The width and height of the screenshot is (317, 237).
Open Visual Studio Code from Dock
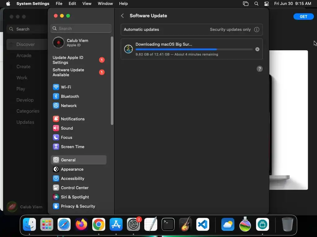[x=203, y=224]
